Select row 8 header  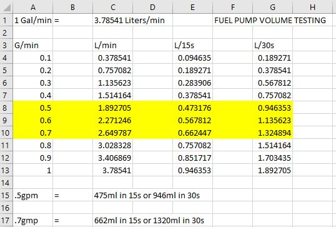click(6, 108)
